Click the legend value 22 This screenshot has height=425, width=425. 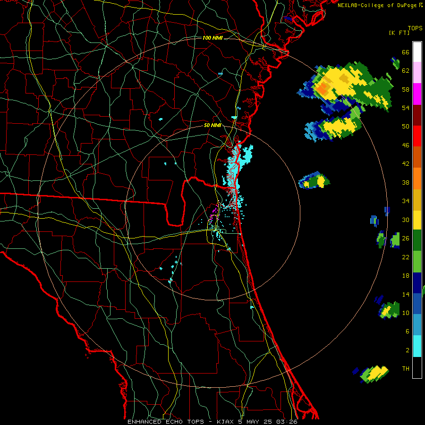click(406, 257)
